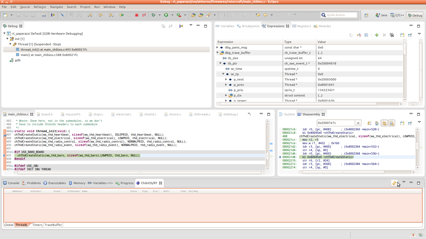
Task: Open the Refactor menu
Action: click(40, 7)
